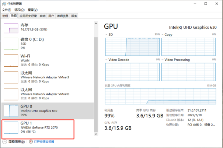Click the Task Manager app icon in title bar
Image resolution: width=223 pixels, height=148 pixels.
click(x=4, y=3)
